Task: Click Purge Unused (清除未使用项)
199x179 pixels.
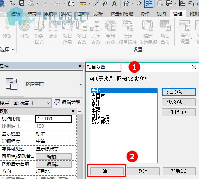Action: coord(148,32)
